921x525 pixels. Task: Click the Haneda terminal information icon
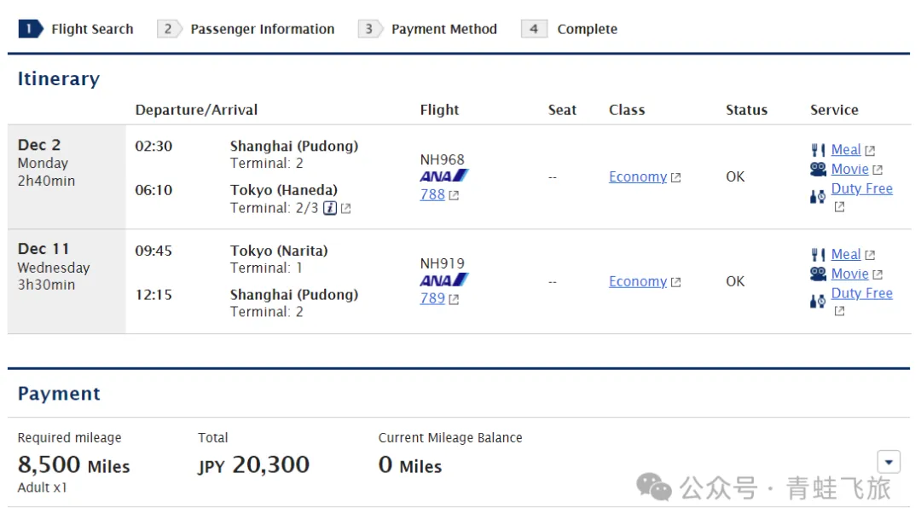point(330,208)
